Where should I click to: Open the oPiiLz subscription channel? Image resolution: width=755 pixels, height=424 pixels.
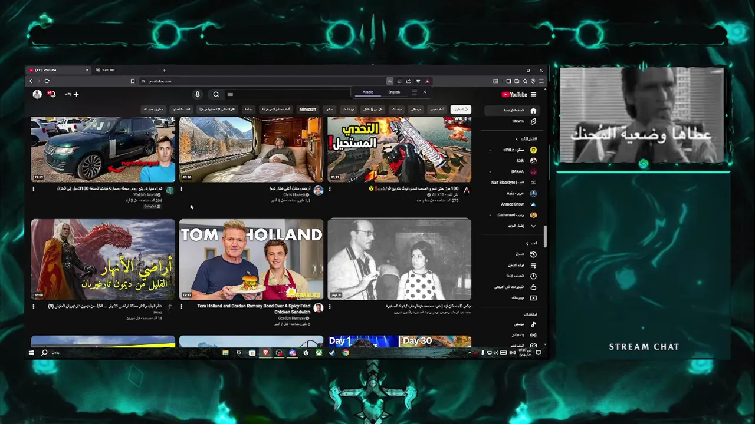(513, 150)
